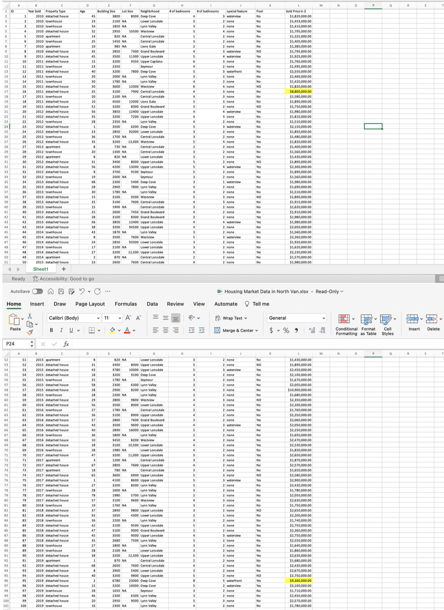This screenshot has height=610, width=444.
Task: Switch to the Draw ribbon tab
Action: (60, 304)
